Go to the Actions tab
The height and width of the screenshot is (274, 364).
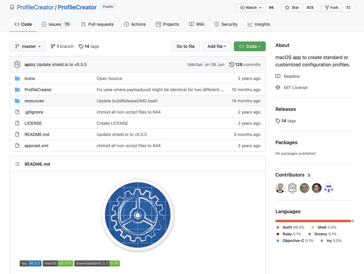(x=135, y=24)
